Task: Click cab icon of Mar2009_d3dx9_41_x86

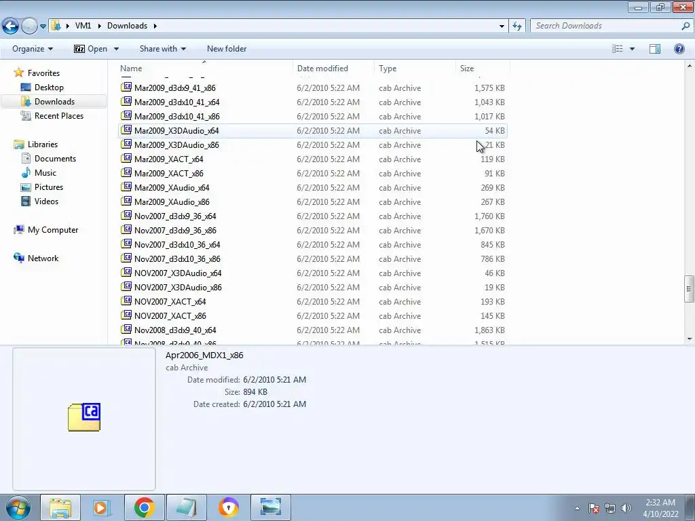Action: click(126, 88)
